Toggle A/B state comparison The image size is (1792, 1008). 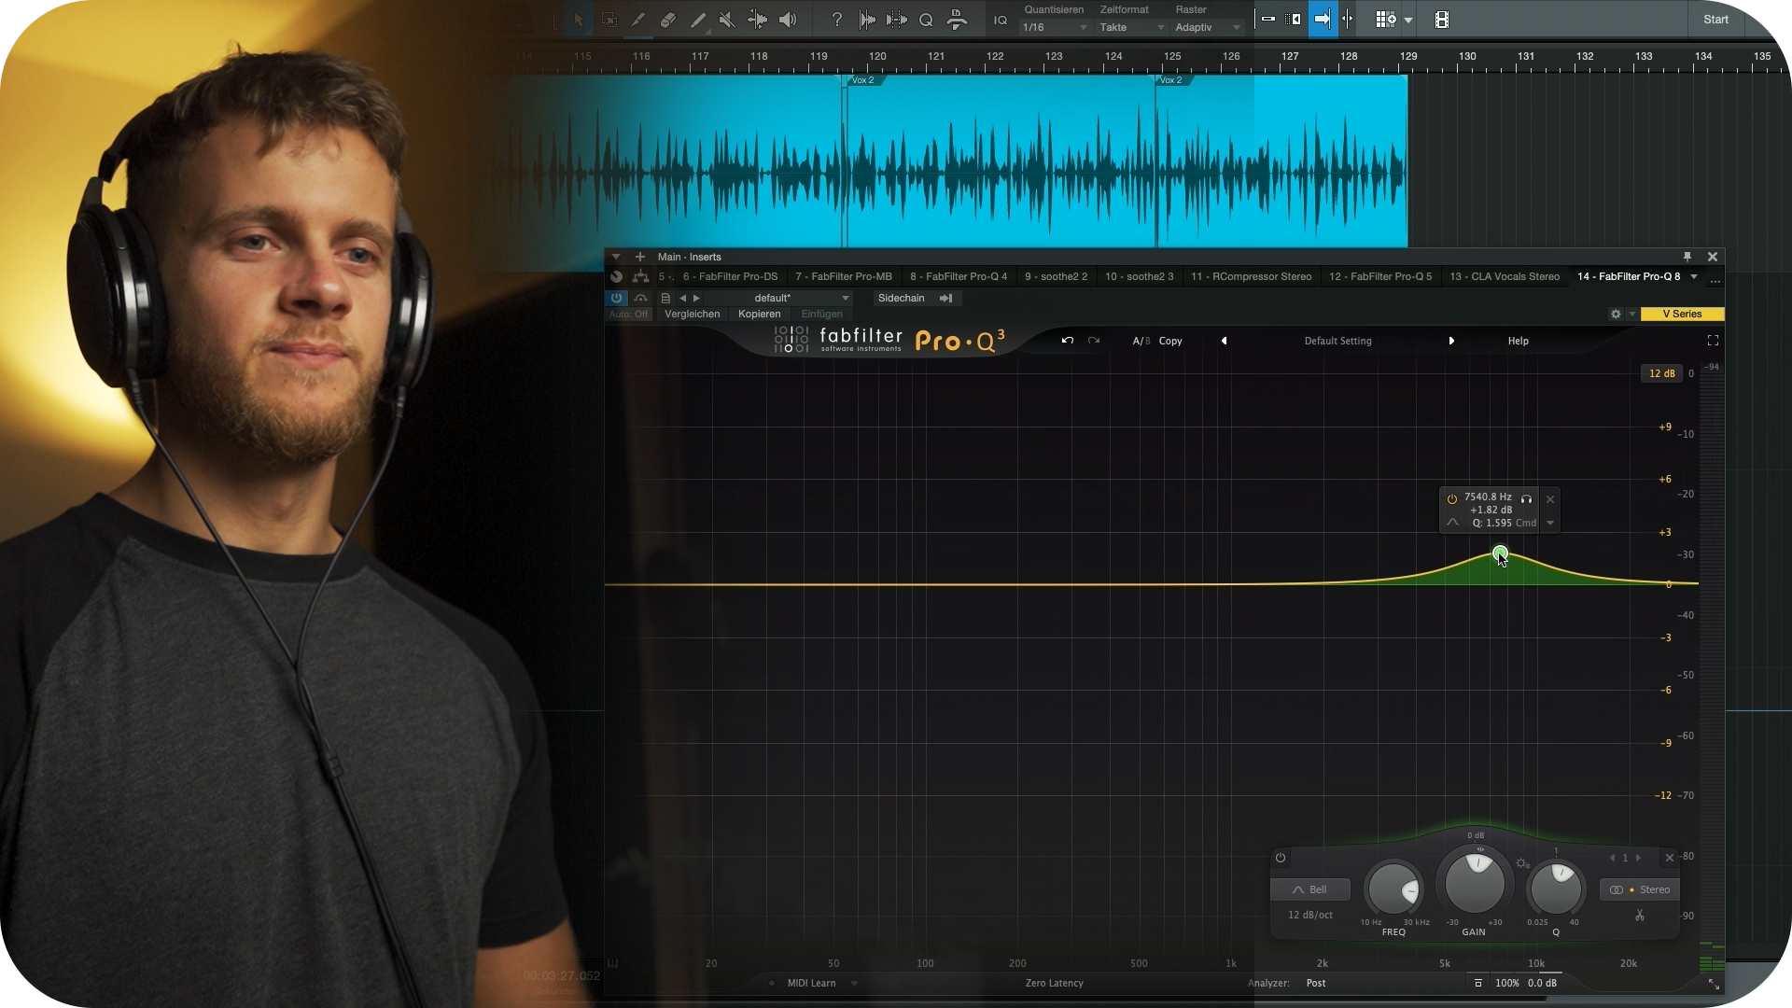(1141, 342)
